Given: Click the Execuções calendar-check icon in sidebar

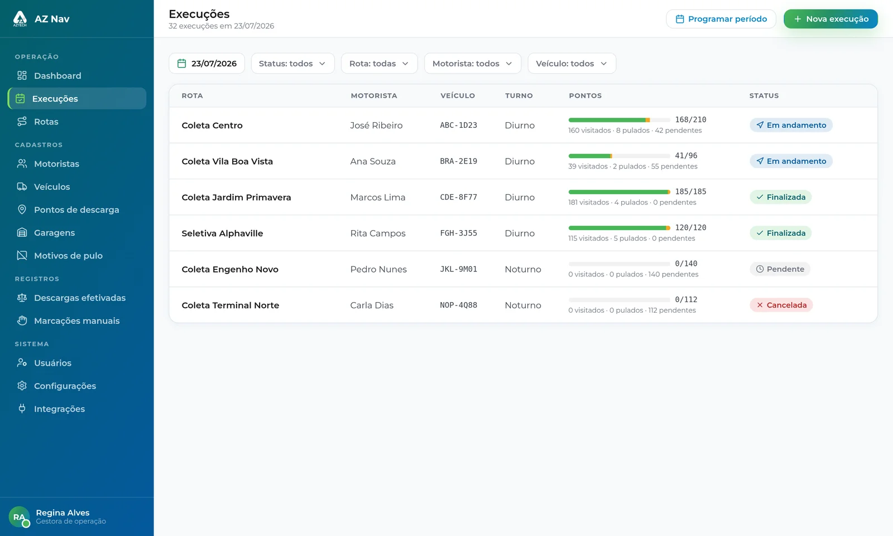Looking at the screenshot, I should point(20,98).
